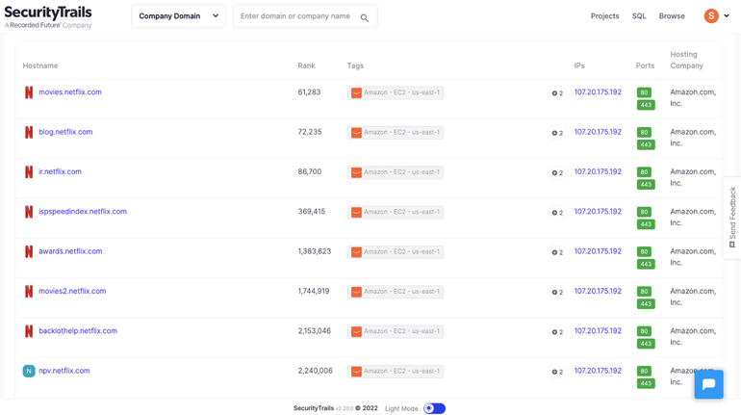Open the npv.netflix.com hostname link
The image size is (741, 415).
click(64, 371)
